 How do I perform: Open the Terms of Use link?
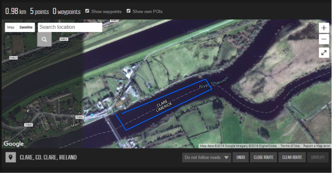tap(290, 146)
